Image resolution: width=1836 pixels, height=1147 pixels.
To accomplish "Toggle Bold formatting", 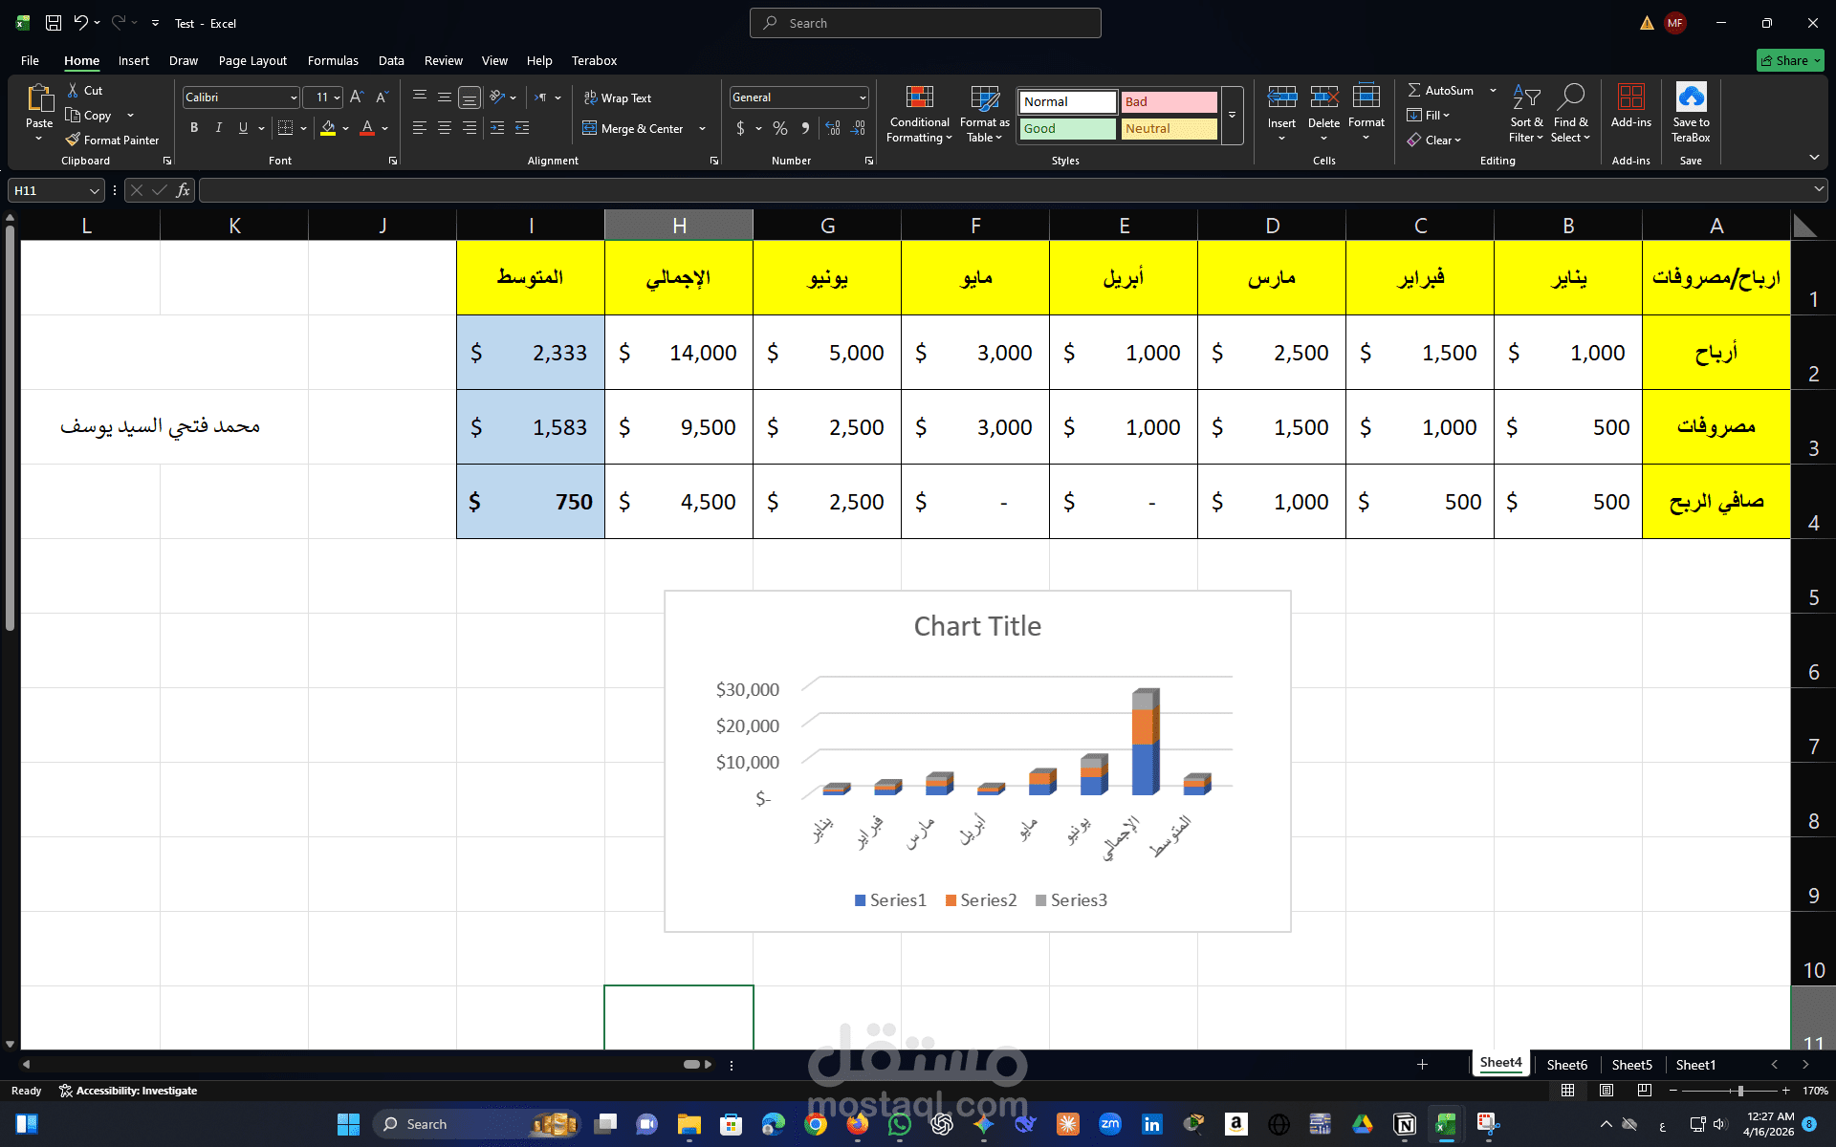I will coord(194,128).
